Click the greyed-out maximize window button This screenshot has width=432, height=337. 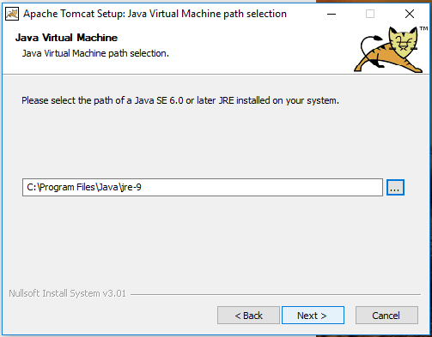pos(370,14)
